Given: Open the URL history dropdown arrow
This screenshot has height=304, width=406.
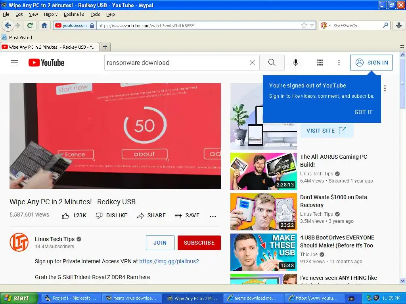Looking at the screenshot, I should pyautogui.click(x=312, y=25).
